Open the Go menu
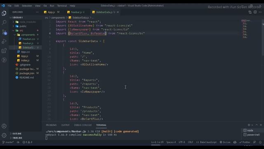This screenshot has height=149, width=264. click(45, 6)
